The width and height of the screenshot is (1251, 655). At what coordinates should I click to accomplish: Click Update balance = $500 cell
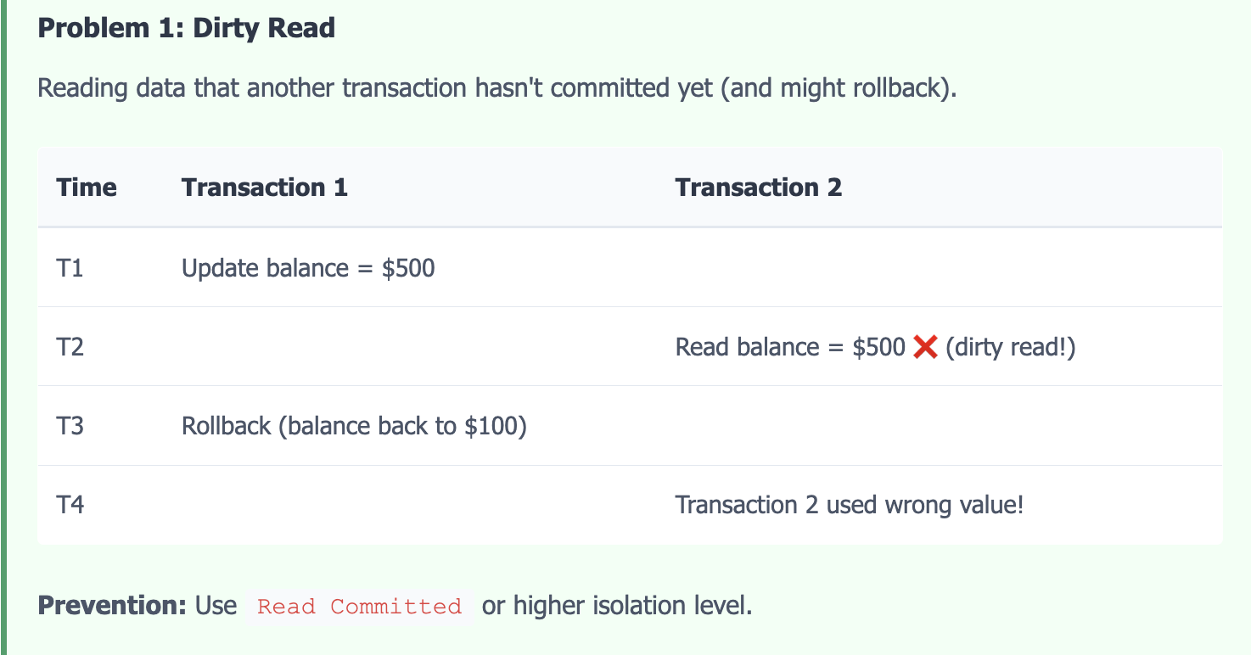pyautogui.click(x=308, y=268)
